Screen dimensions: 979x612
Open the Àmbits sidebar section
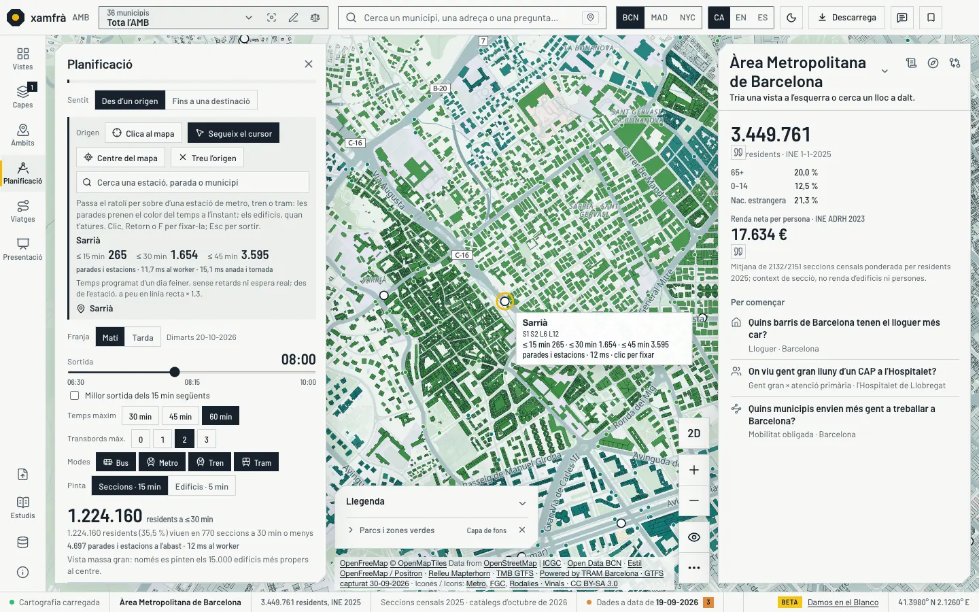22,135
